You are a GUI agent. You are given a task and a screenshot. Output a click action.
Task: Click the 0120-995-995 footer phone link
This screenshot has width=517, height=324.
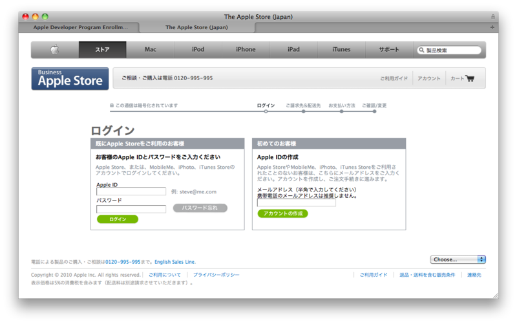123,262
